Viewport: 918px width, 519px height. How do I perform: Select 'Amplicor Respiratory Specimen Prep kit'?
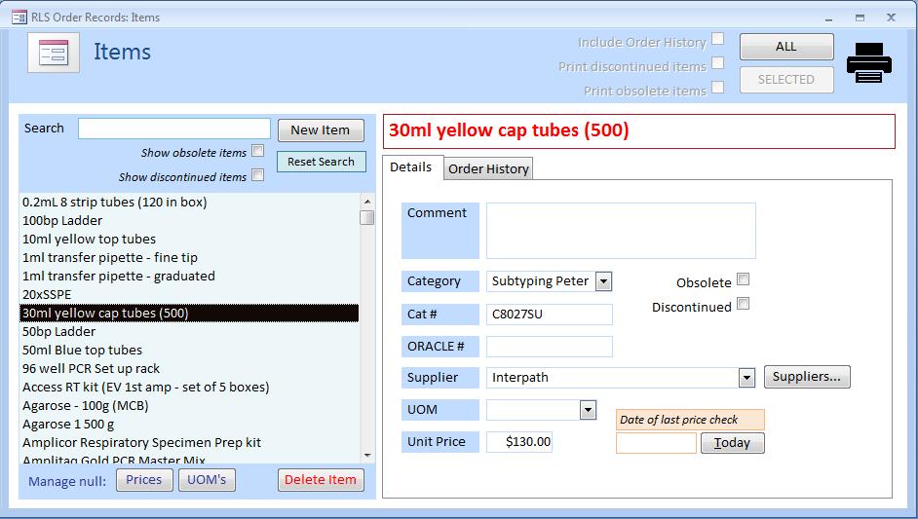click(190, 443)
